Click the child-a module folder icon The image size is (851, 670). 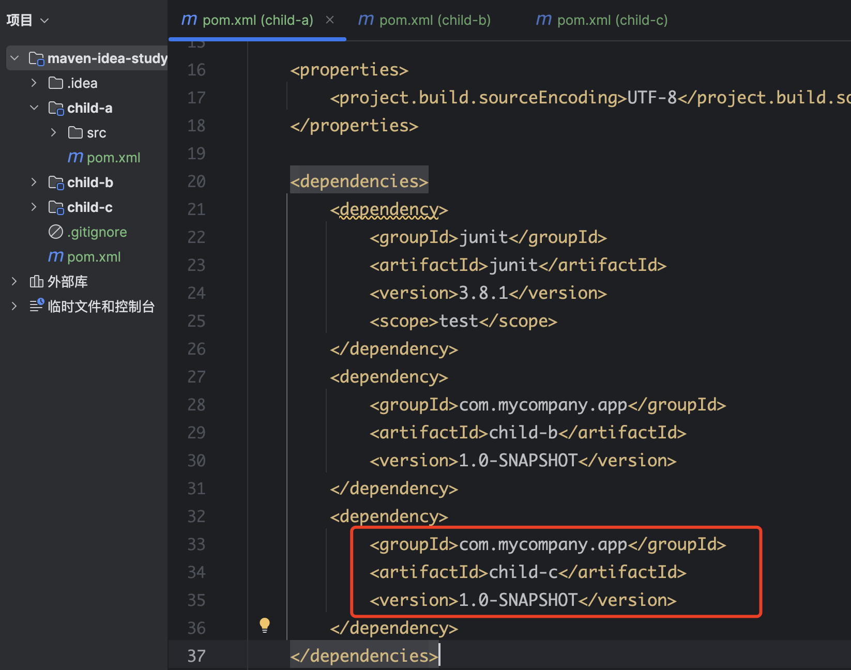(56, 108)
